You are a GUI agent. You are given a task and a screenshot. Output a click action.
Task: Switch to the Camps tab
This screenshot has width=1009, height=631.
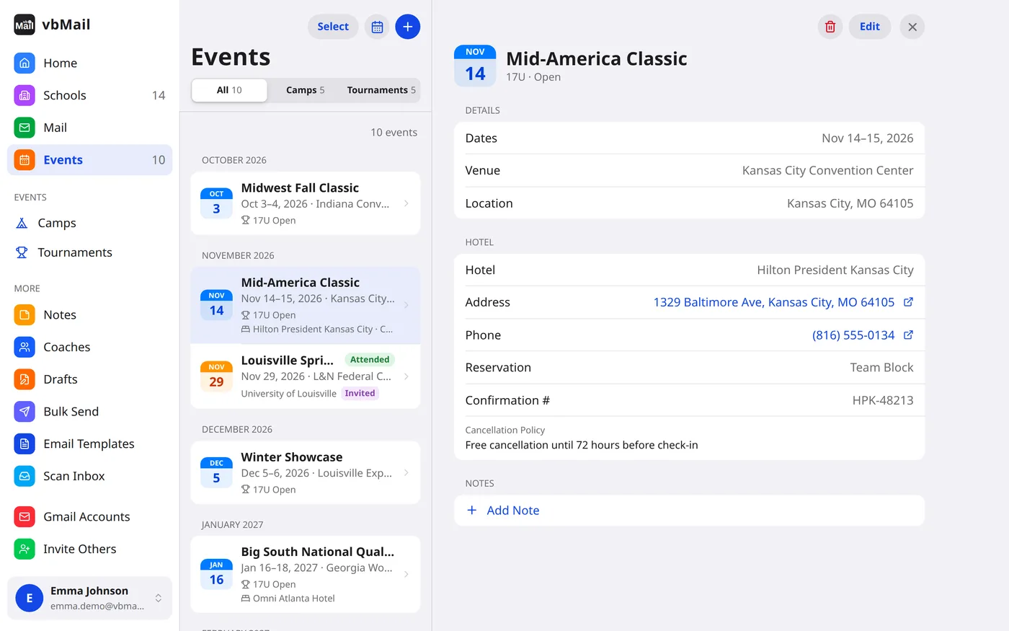point(306,90)
